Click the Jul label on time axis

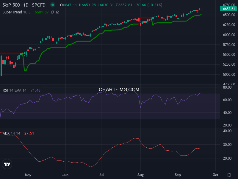(101, 175)
